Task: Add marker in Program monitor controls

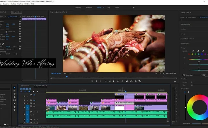Action: point(92,81)
